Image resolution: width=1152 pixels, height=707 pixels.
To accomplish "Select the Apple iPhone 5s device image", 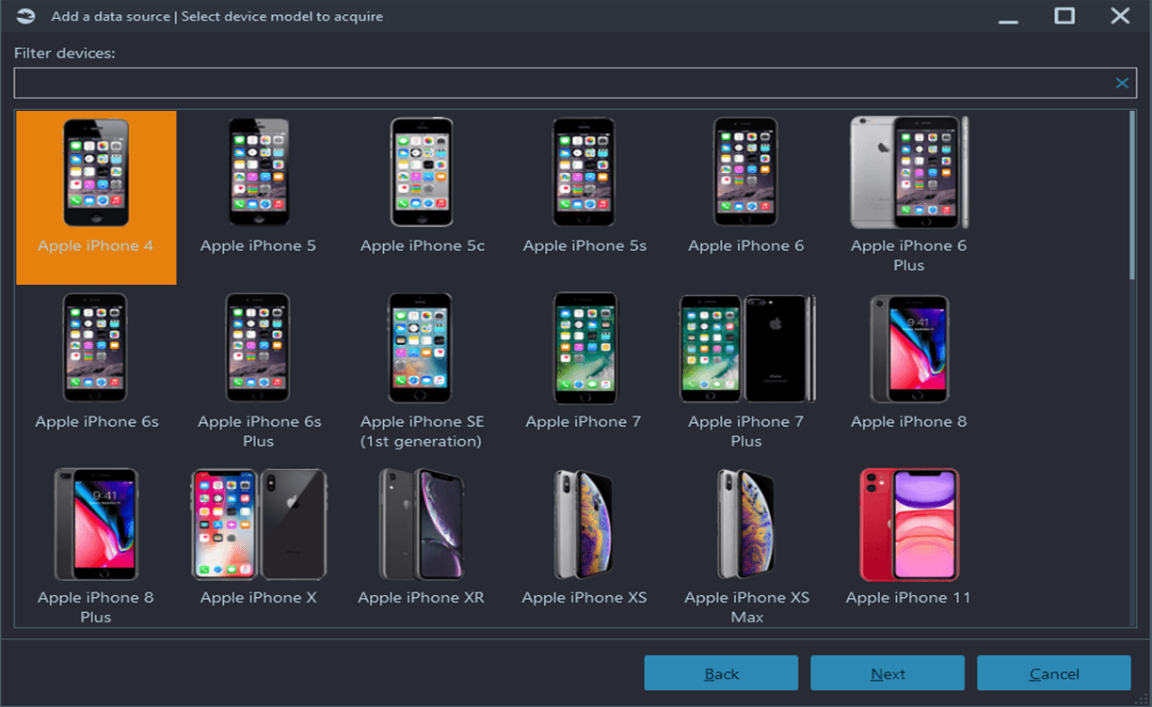I will point(584,172).
